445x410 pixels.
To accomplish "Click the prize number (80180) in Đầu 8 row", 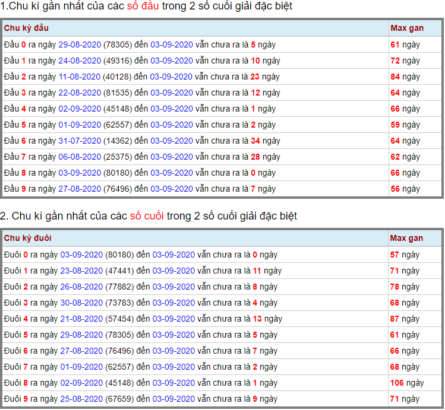I will (118, 173).
